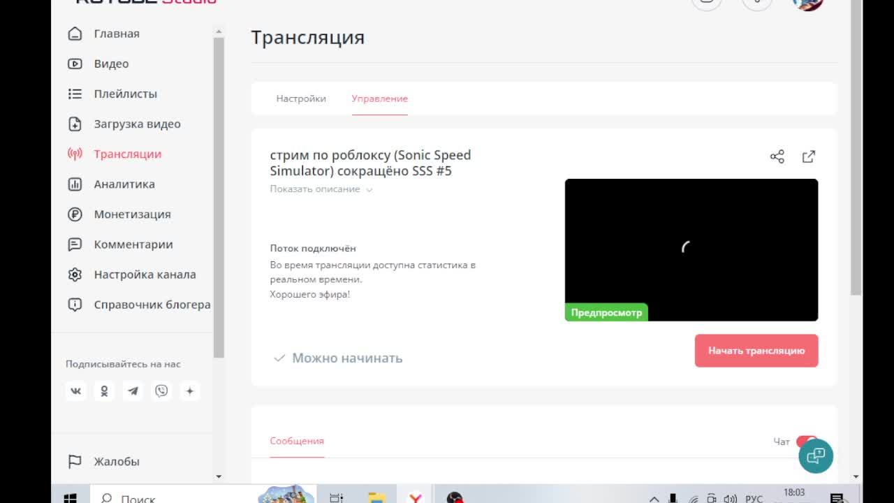Switch to the Настройки tab
This screenshot has height=503, width=894.
coord(301,99)
